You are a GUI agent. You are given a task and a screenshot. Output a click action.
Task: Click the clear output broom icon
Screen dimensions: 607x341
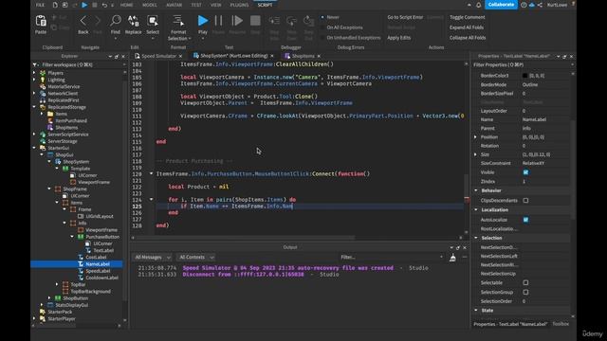point(452,258)
